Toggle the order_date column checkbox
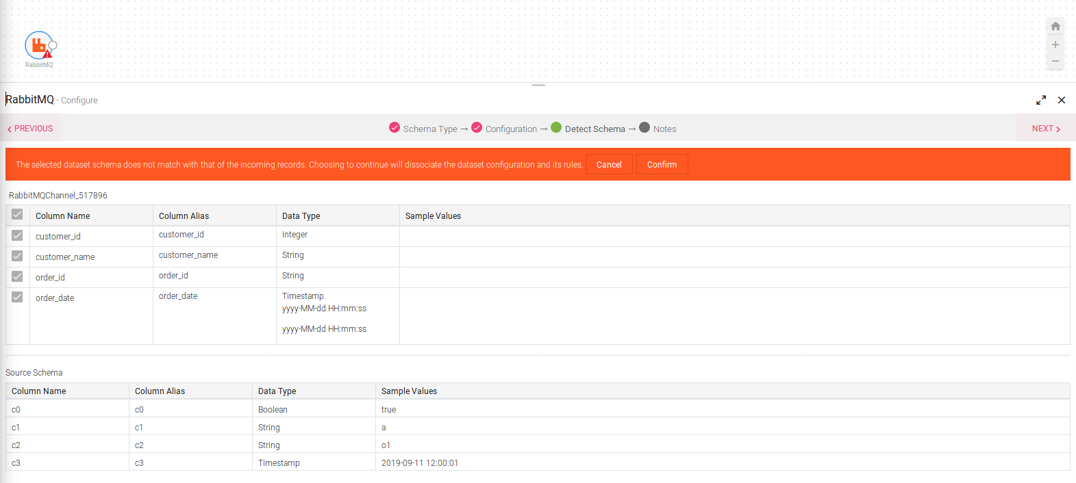This screenshot has height=483, width=1076. (17, 297)
